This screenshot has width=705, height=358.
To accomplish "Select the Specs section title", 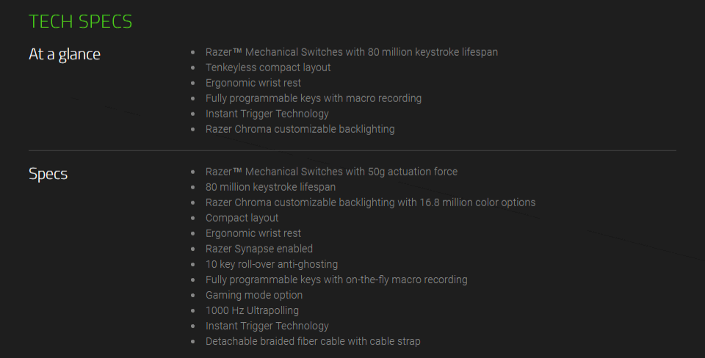I will (x=48, y=174).
